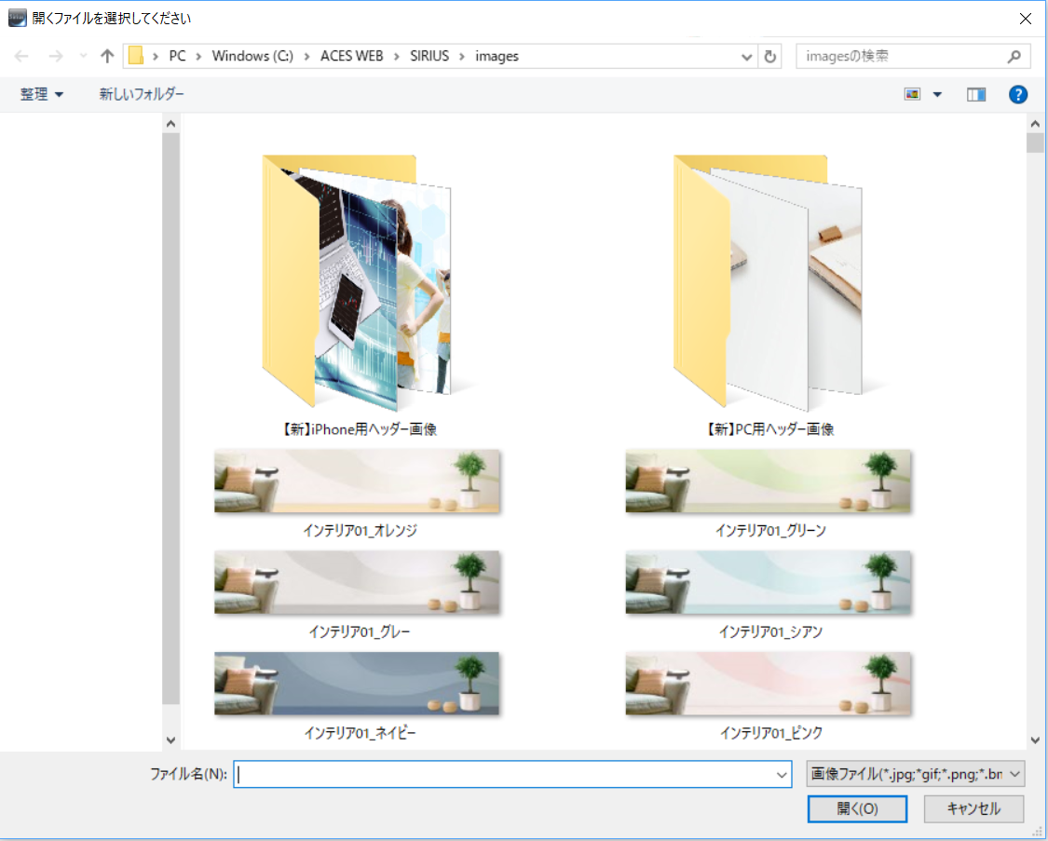Expand chevron after Windows (C:) in path

(x=306, y=56)
